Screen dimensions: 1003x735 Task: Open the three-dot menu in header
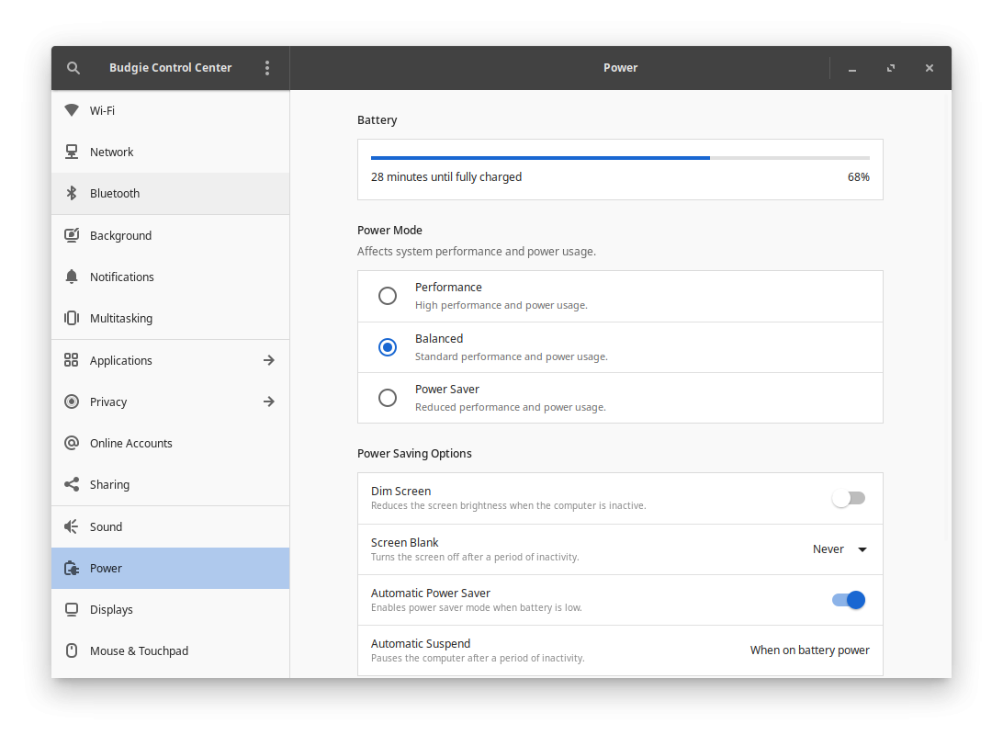[x=267, y=68]
